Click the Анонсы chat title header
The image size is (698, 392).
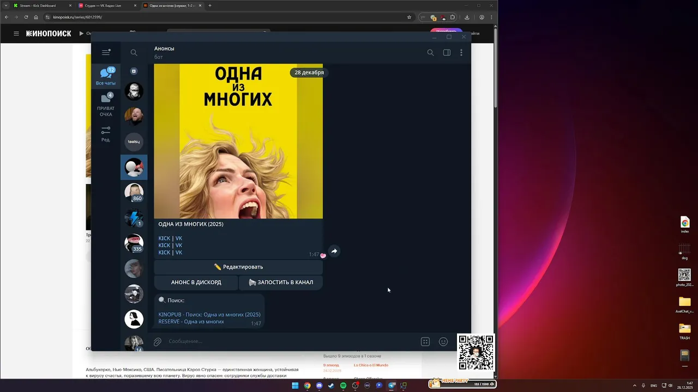click(x=164, y=48)
